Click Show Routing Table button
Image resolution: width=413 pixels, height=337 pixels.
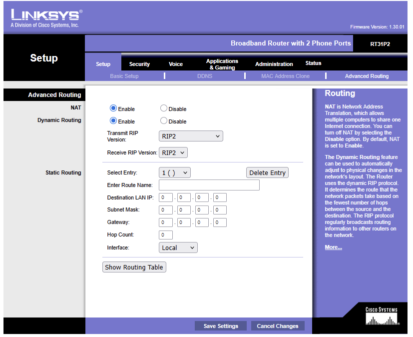coord(134,267)
